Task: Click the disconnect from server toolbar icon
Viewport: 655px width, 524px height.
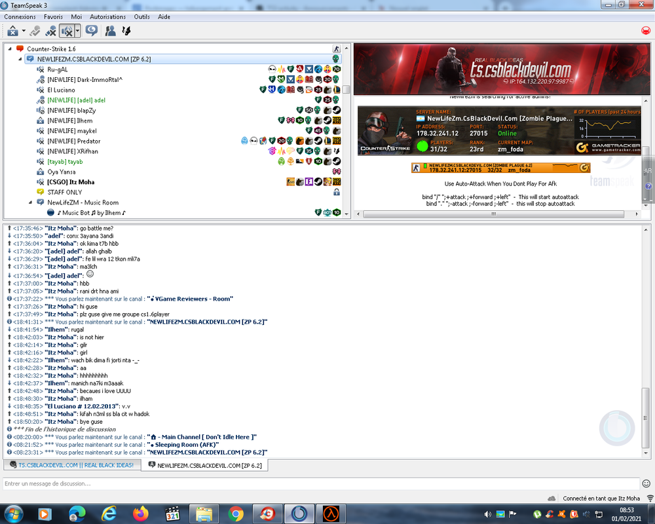Action: click(x=13, y=31)
